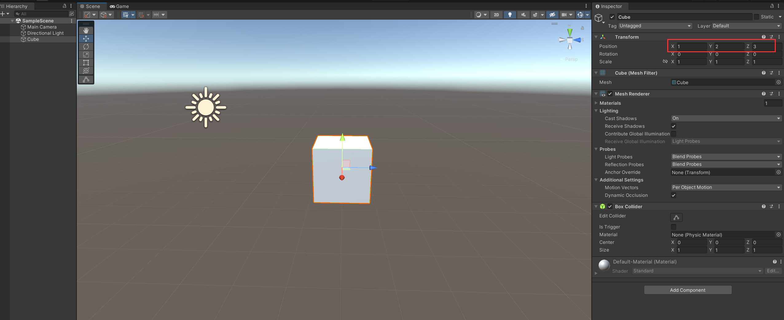The image size is (784, 320).
Task: Change the Reflection Probes dropdown
Action: tap(725, 164)
